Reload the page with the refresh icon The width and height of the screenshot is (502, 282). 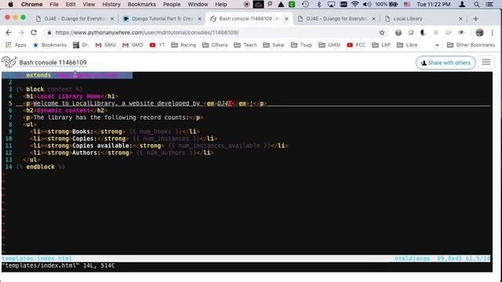34,33
